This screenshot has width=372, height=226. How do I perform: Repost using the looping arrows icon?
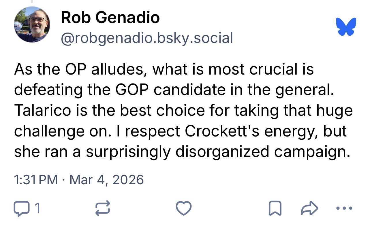103,208
